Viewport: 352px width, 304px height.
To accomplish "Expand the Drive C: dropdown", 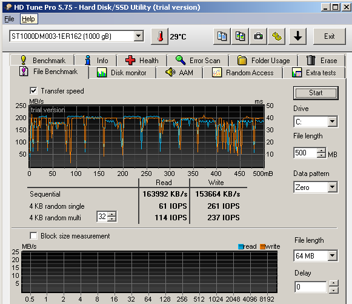I will [332, 121].
